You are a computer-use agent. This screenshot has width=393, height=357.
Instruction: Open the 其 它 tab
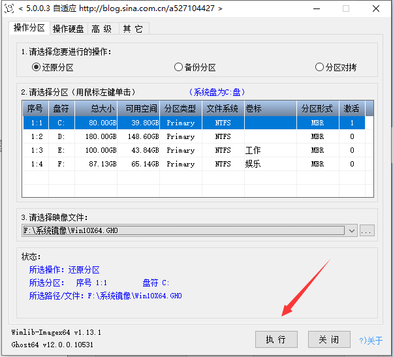point(133,29)
